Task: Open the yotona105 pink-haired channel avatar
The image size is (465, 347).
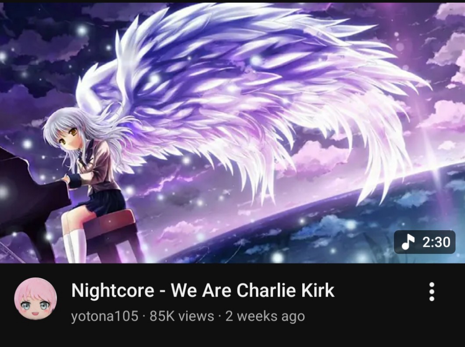Action: (x=36, y=298)
